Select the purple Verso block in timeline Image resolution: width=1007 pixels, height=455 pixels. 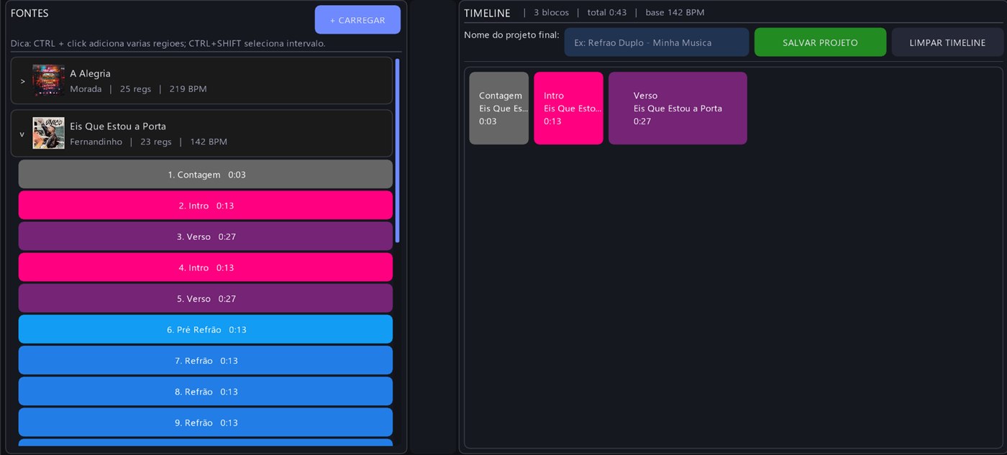tap(678, 108)
